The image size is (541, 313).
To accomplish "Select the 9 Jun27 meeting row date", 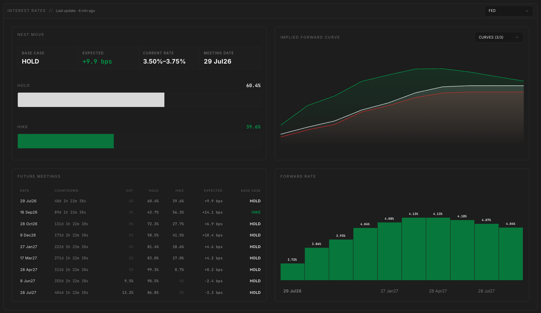I will (x=28, y=281).
